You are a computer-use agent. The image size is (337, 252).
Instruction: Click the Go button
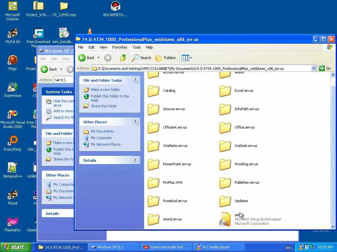tap(325, 68)
